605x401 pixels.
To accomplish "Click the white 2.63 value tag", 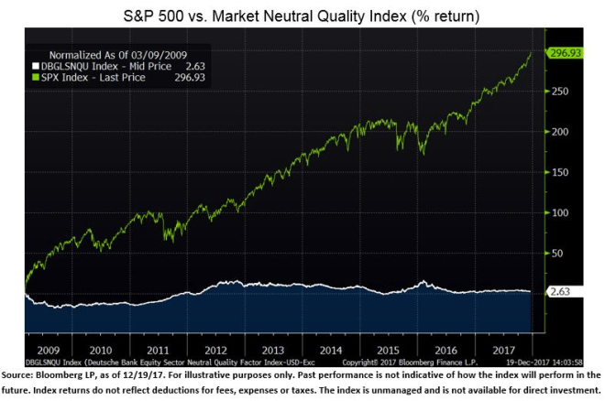I will tap(559, 292).
